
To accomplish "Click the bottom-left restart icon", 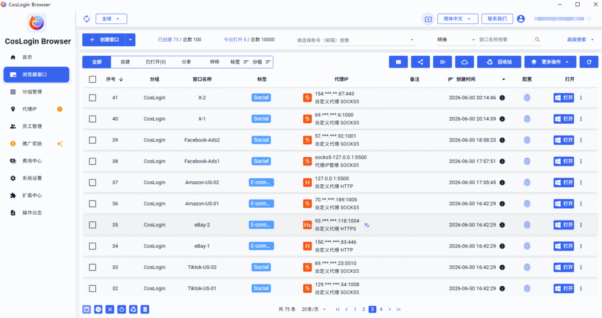I will click(x=122, y=309).
